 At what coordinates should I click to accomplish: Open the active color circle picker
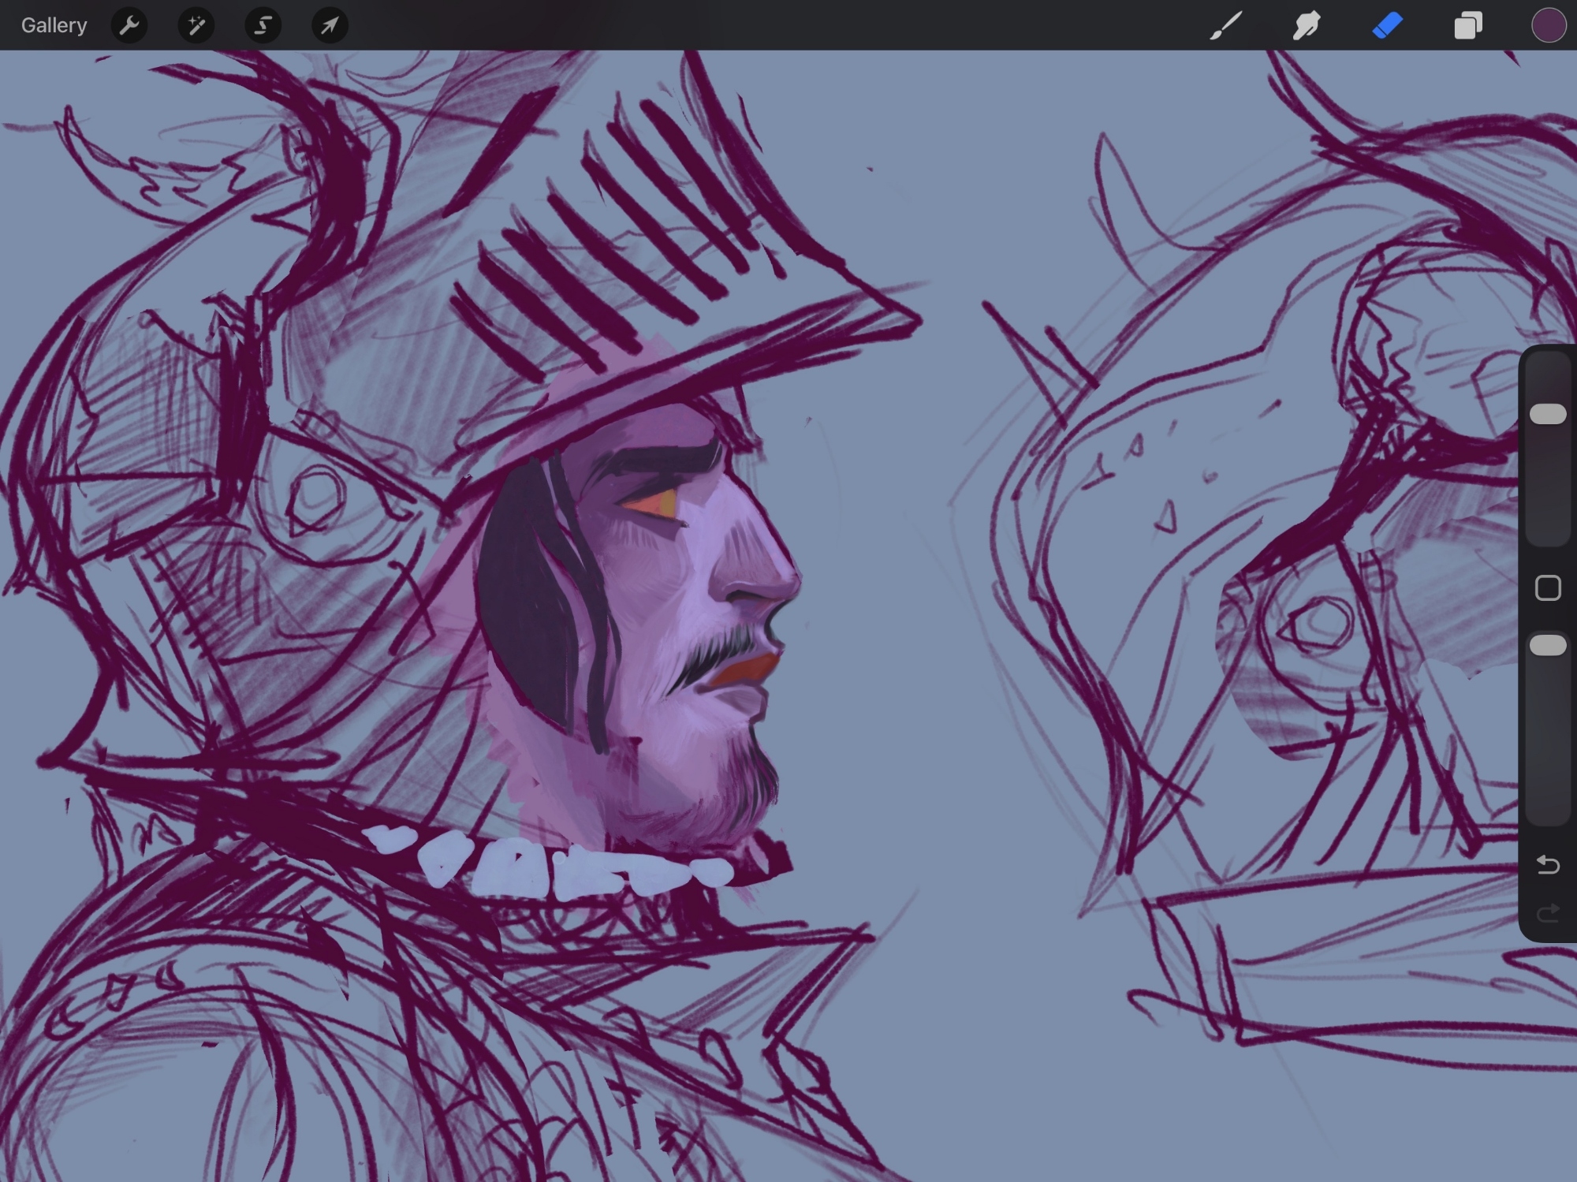tap(1548, 26)
